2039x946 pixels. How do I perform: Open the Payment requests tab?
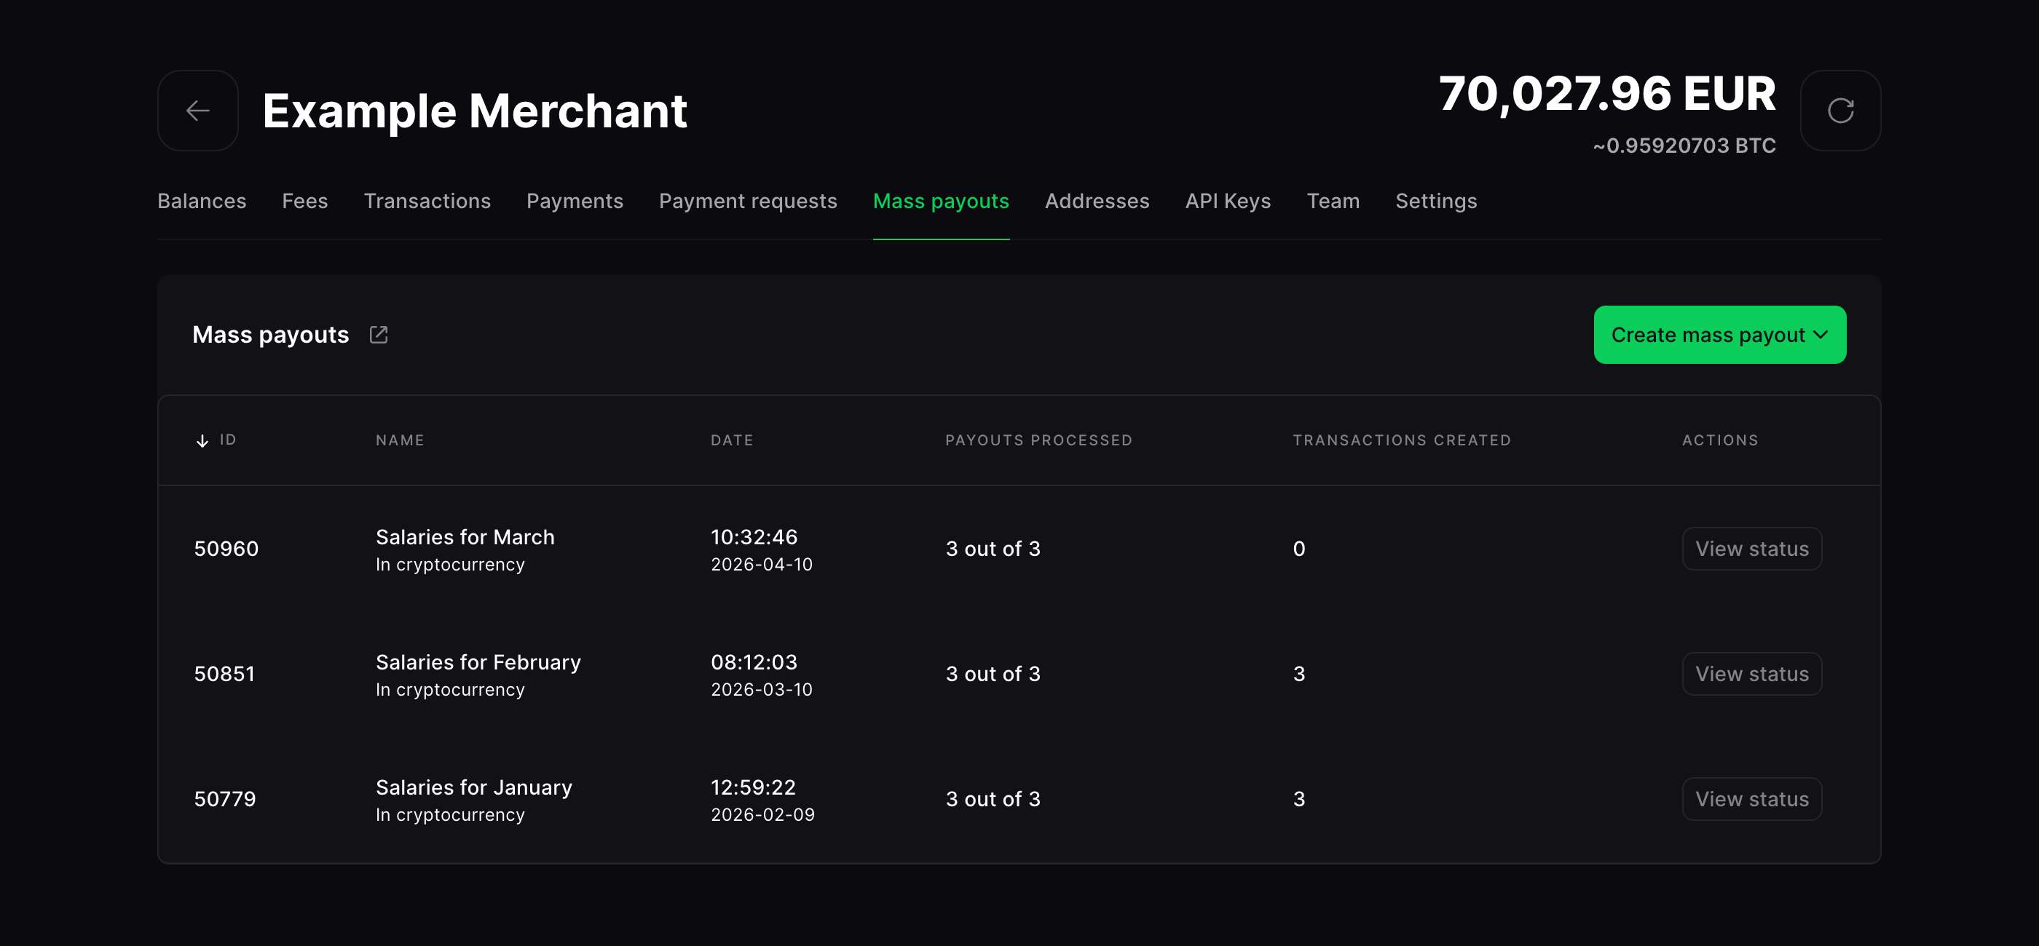pyautogui.click(x=748, y=201)
